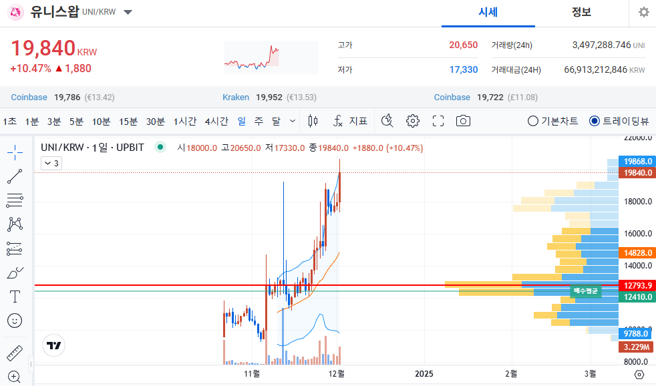
Task: Open the 지표 indicators menu
Action: coord(351,121)
